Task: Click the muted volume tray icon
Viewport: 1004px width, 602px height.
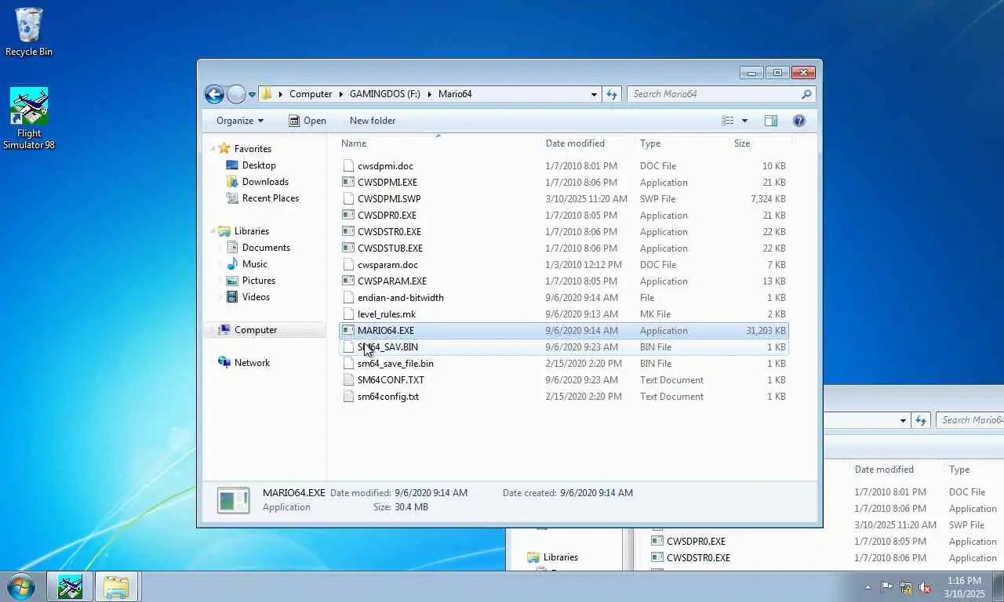Action: 926,587
